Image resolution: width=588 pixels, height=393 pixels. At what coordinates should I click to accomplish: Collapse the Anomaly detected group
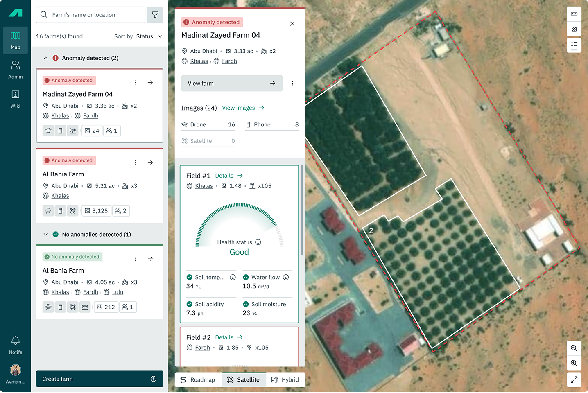coord(46,58)
